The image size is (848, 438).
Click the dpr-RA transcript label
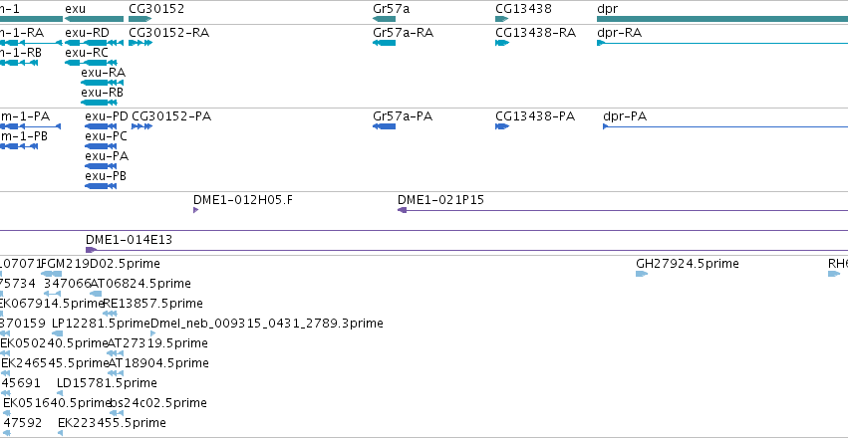619,33
